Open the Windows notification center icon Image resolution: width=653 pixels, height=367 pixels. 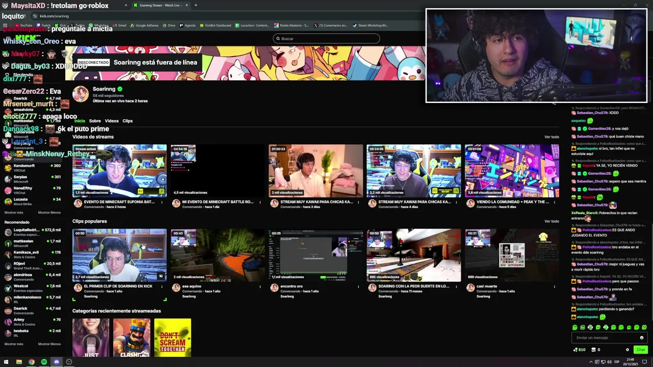[645, 362]
